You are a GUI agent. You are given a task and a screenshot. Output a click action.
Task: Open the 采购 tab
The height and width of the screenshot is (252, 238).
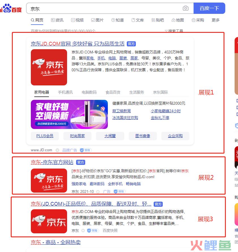(198, 20)
